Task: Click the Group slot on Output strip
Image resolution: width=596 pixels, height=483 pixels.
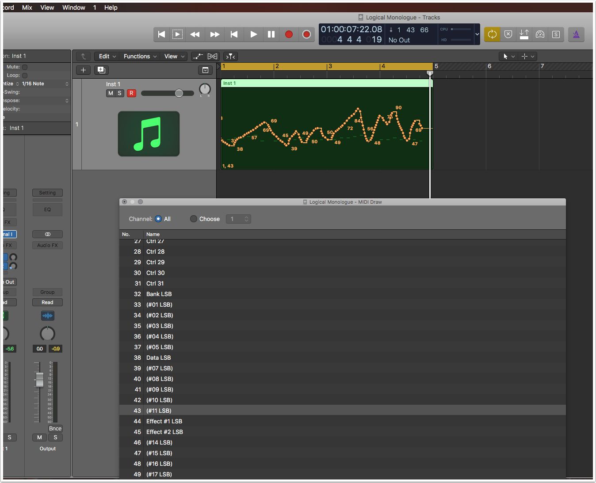Action: point(47,292)
